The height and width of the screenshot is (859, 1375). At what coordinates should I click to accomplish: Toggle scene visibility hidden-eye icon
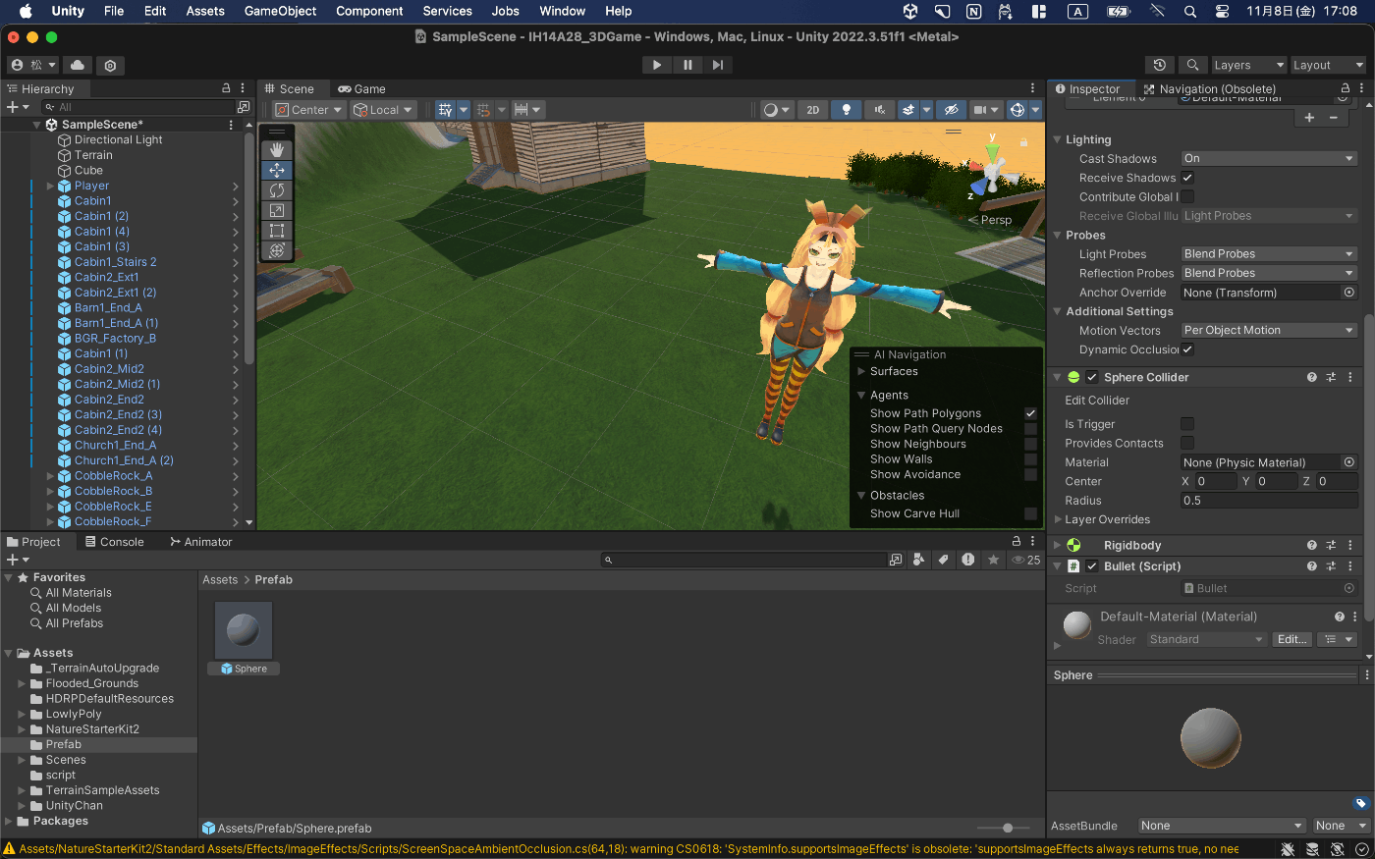point(950,110)
